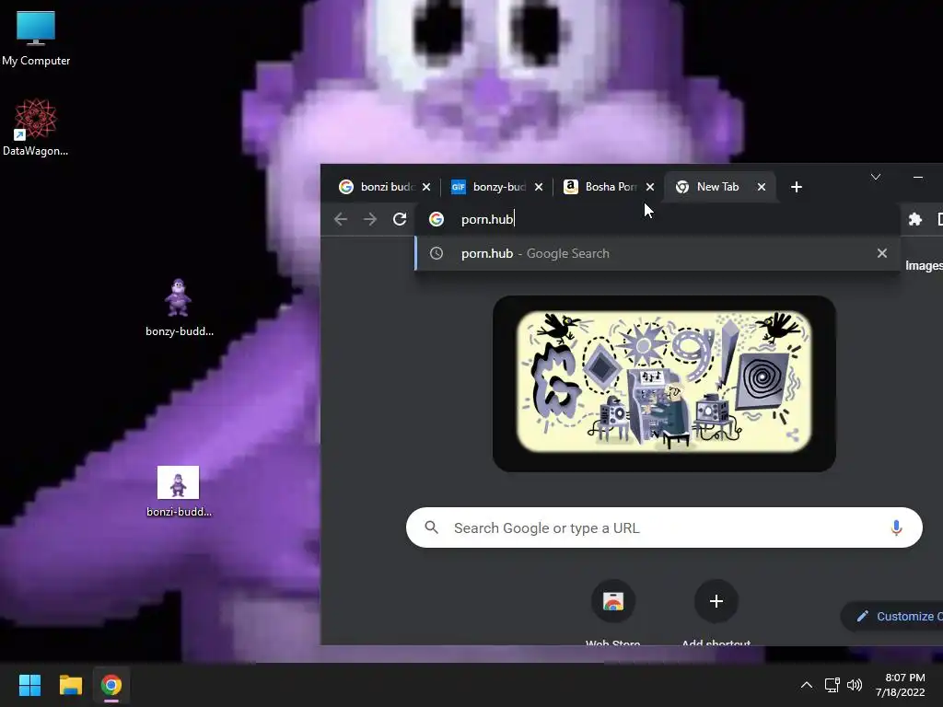
Task: Minimize the Chrome window
Action: [x=918, y=177]
